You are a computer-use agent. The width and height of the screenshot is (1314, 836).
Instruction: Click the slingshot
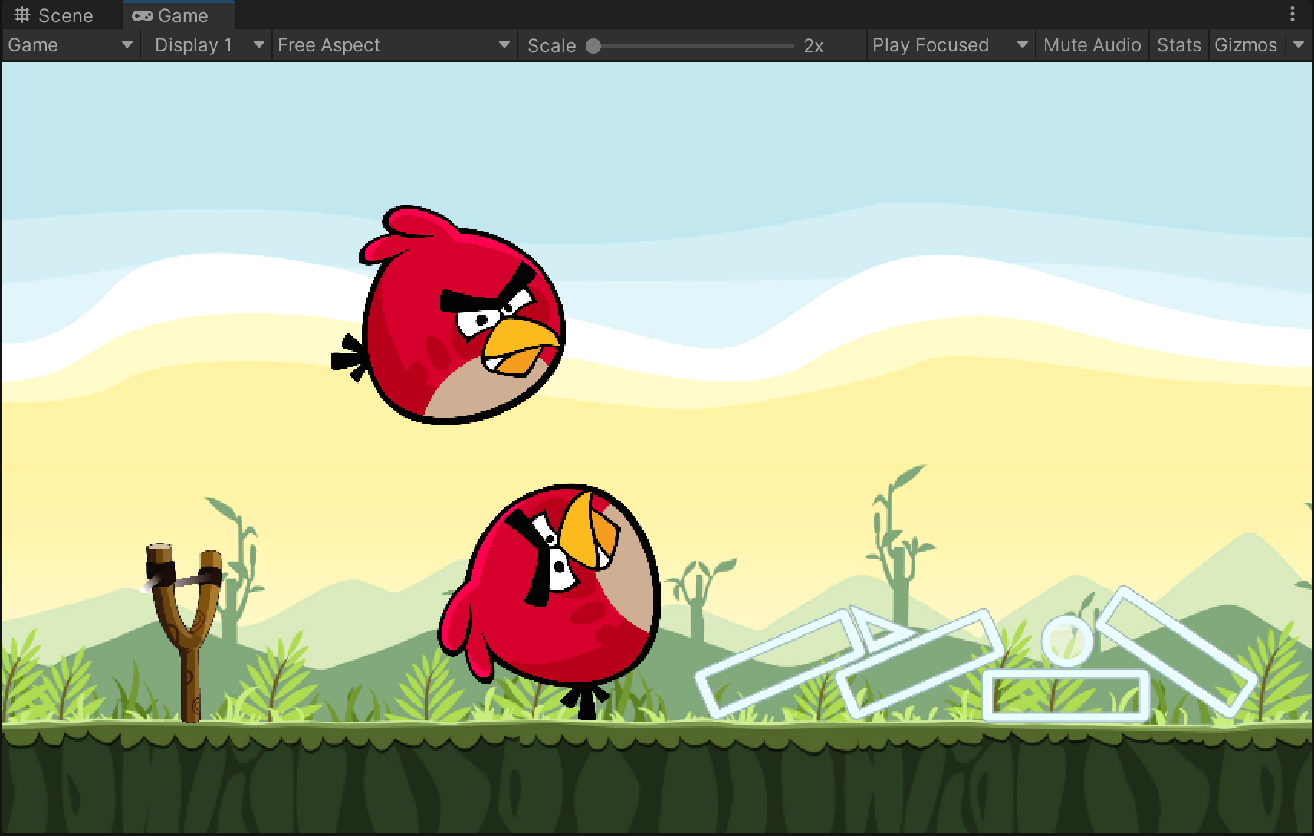184,632
